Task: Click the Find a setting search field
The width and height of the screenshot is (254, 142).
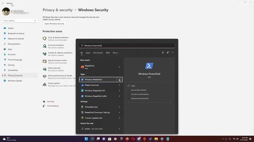Action: click(19, 21)
